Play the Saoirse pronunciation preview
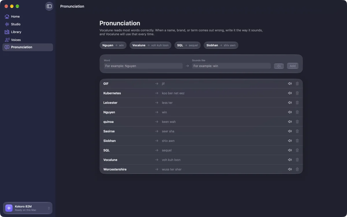This screenshot has height=217, width=347. [x=290, y=131]
